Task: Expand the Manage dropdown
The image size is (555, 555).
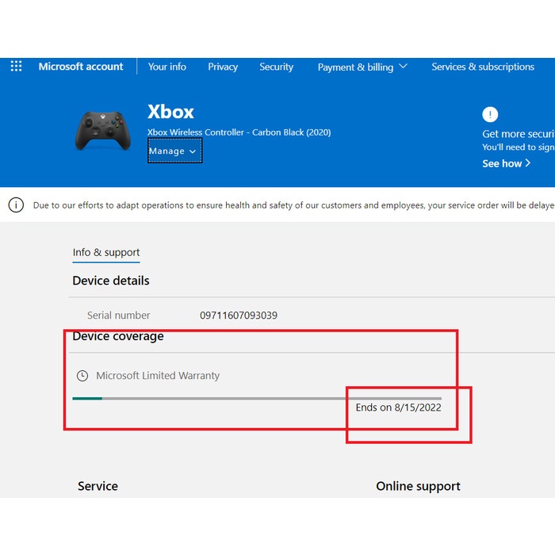Action: pyautogui.click(x=175, y=151)
